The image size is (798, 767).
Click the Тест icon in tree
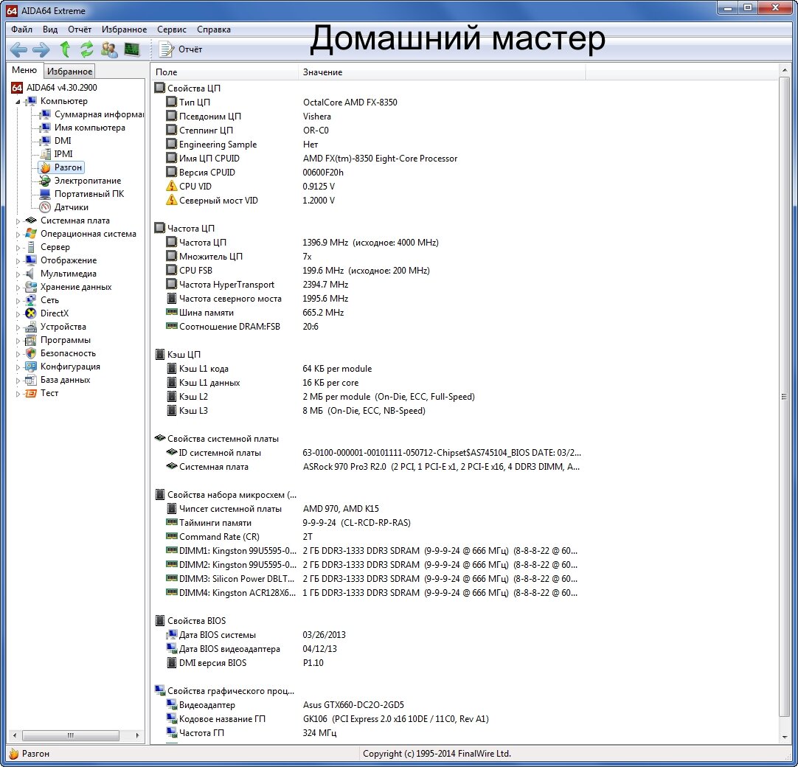click(31, 393)
